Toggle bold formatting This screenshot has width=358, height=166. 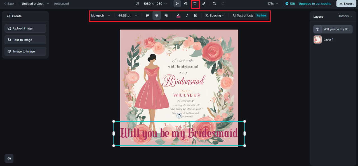pyautogui.click(x=195, y=16)
